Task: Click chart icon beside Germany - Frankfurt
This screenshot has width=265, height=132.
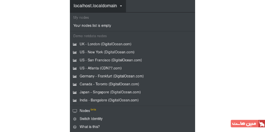Action: [x=75, y=76]
